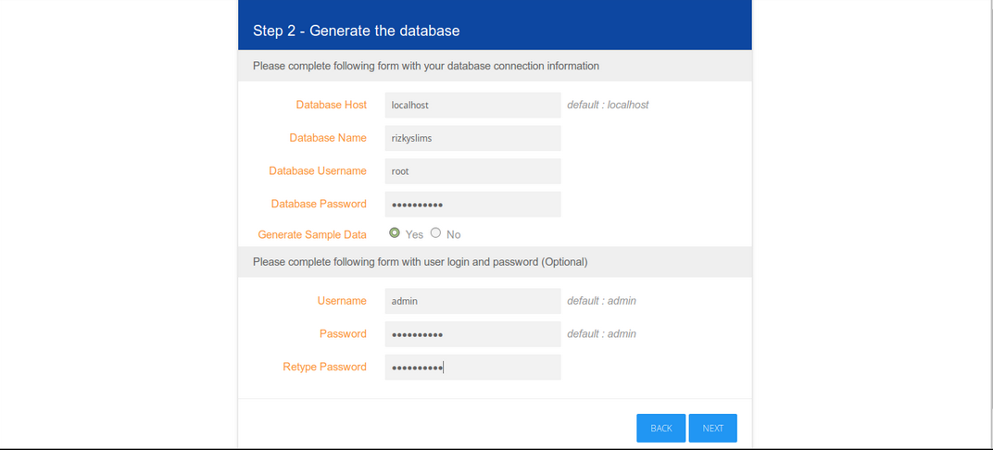Select the Database Password field
Screen dimensions: 993x450
pyautogui.click(x=472, y=204)
